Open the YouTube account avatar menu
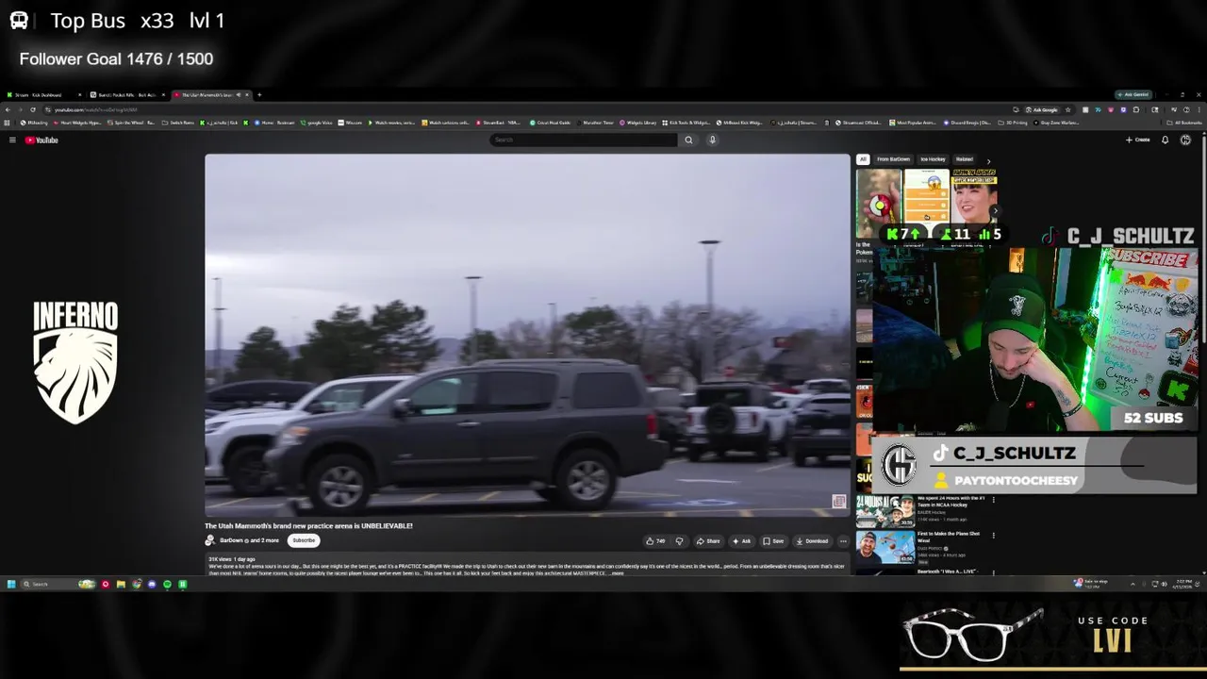Viewport: 1207px width, 679px height. pos(1185,140)
